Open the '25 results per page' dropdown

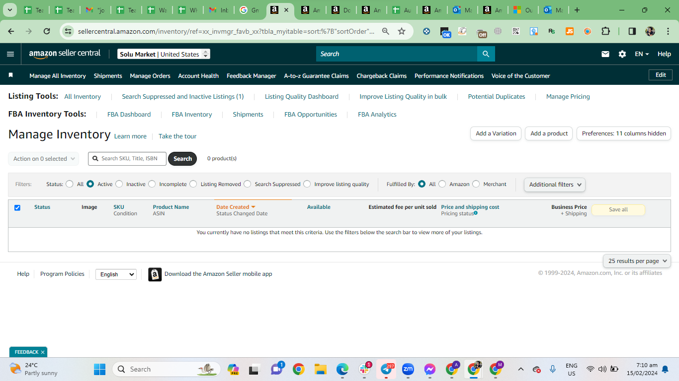pyautogui.click(x=637, y=261)
